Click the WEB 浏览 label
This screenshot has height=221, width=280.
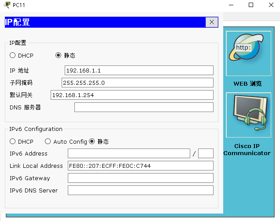(247, 83)
